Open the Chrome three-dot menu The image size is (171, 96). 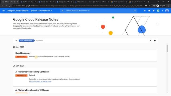click(169, 6)
